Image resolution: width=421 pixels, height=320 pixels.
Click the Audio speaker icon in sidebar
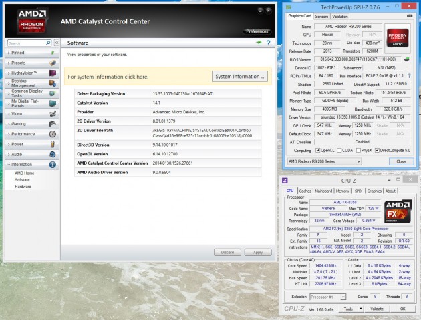click(52, 154)
